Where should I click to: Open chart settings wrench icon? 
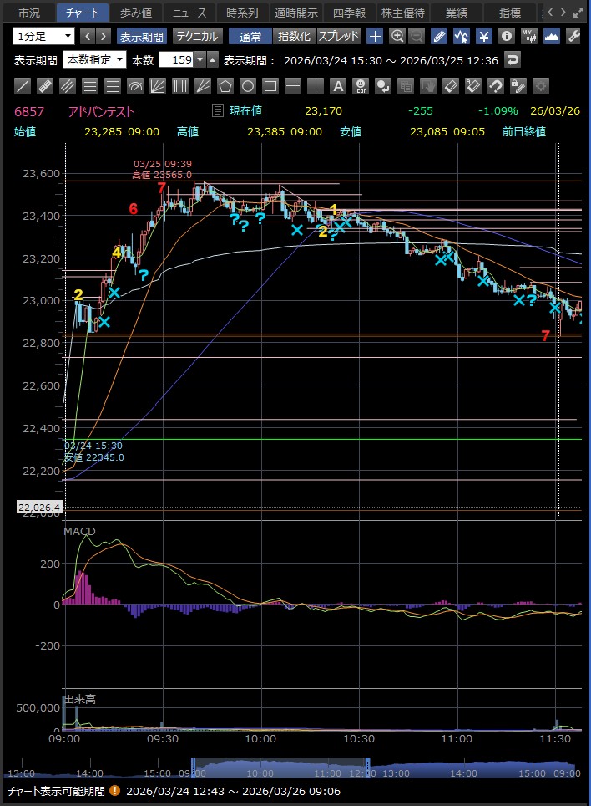pyautogui.click(x=573, y=36)
